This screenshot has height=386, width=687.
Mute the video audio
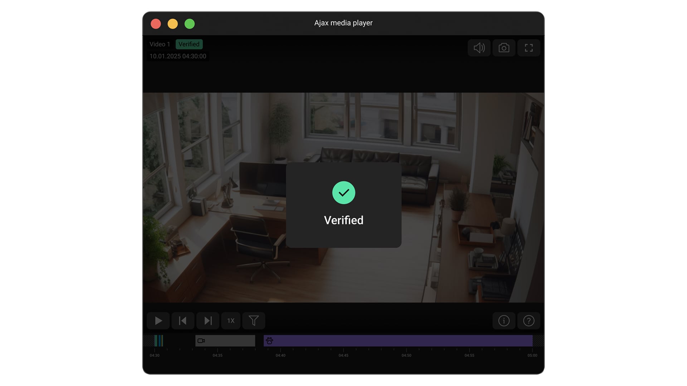point(479,48)
